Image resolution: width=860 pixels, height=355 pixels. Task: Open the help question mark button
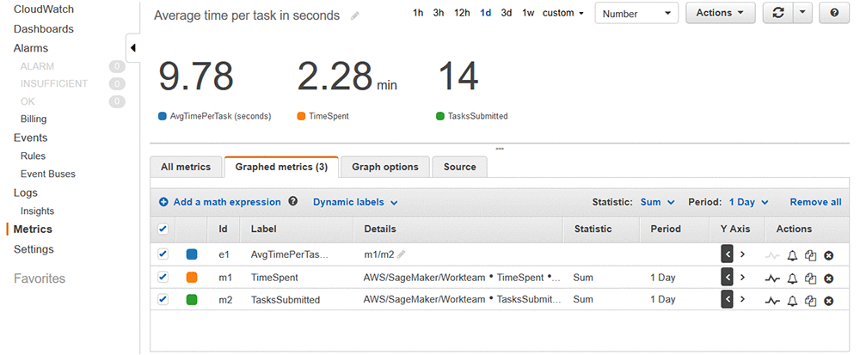click(x=834, y=13)
